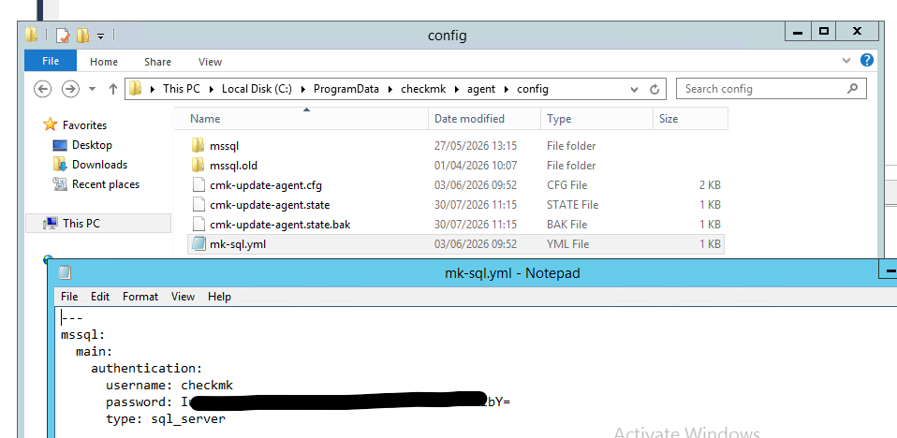This screenshot has height=438, width=897.
Task: Click the config window folder title icon
Action: click(32, 36)
